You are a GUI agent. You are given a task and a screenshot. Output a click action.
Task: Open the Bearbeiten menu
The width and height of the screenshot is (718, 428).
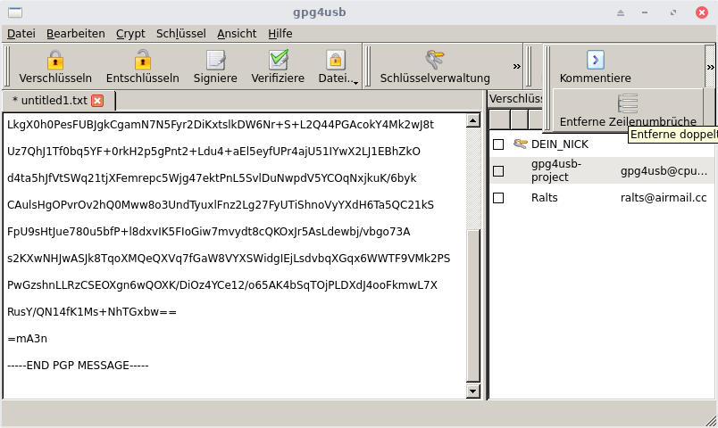(76, 33)
